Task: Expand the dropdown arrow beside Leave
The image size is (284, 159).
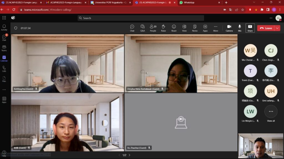Action: (x=277, y=28)
